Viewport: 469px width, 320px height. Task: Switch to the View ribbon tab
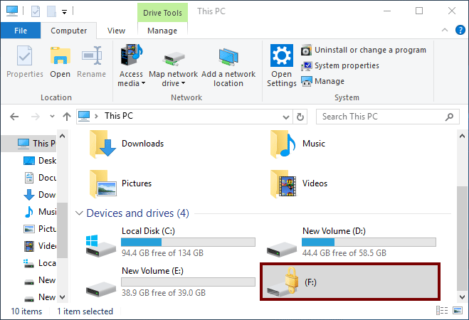[x=116, y=31]
